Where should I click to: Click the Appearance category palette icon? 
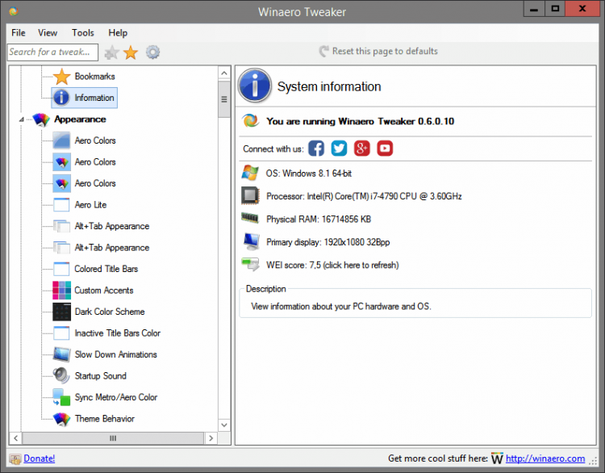click(41, 119)
